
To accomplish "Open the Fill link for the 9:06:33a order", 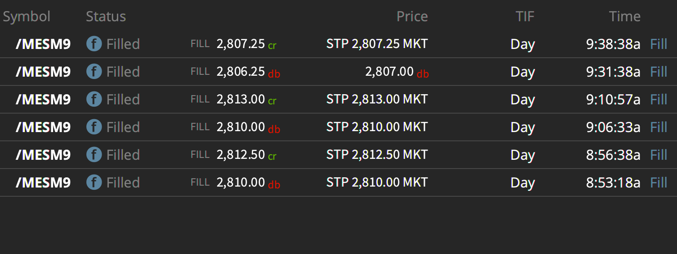I will (659, 127).
